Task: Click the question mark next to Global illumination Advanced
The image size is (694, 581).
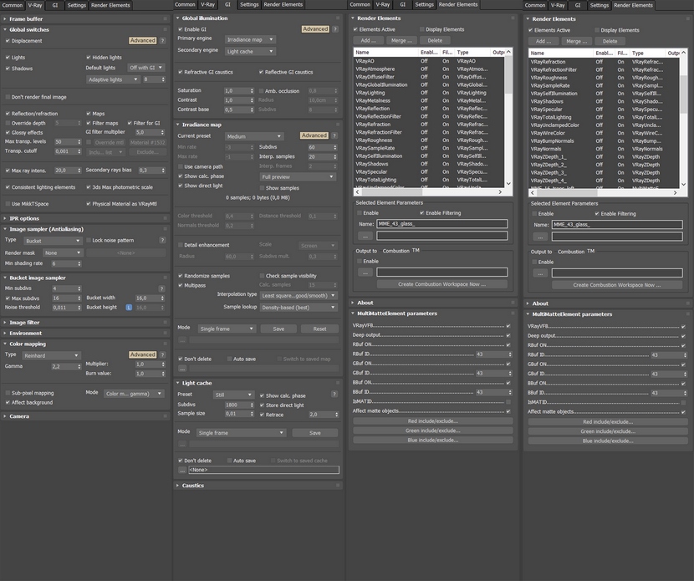Action: coord(335,29)
